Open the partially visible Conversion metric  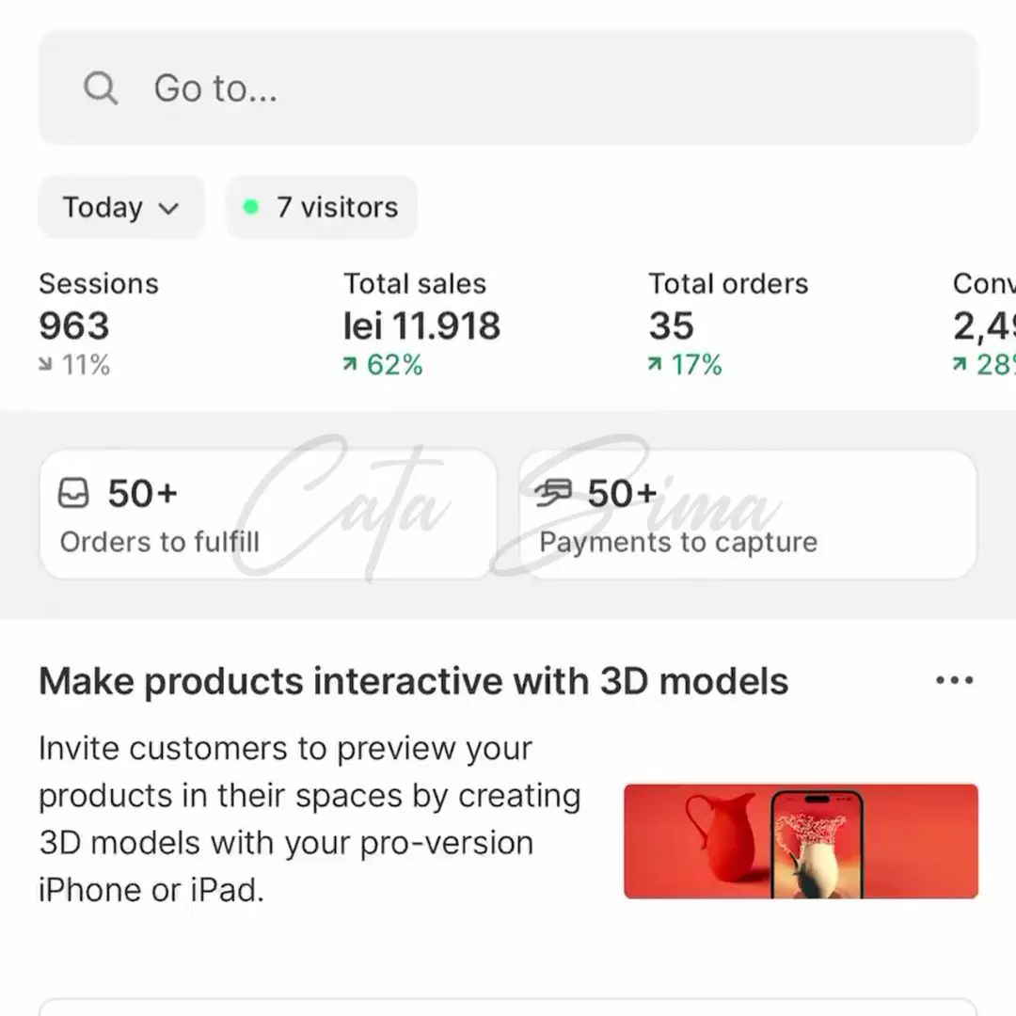[983, 325]
